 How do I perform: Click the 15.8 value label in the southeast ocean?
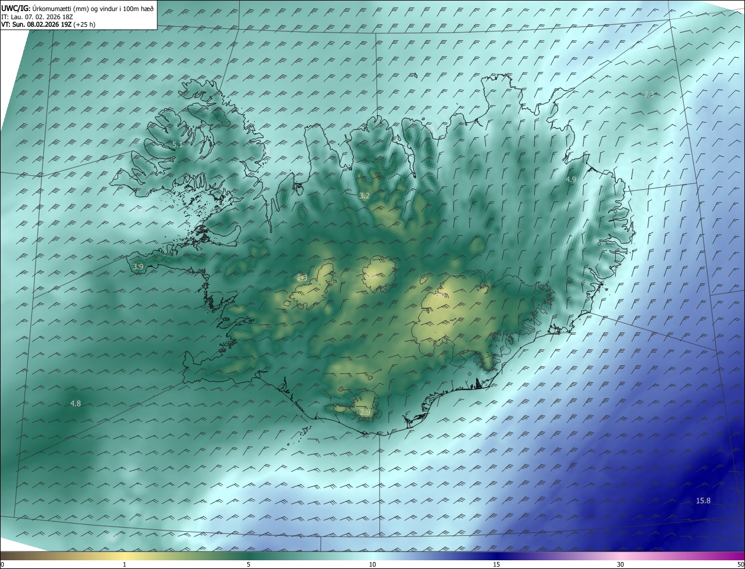[x=703, y=501]
